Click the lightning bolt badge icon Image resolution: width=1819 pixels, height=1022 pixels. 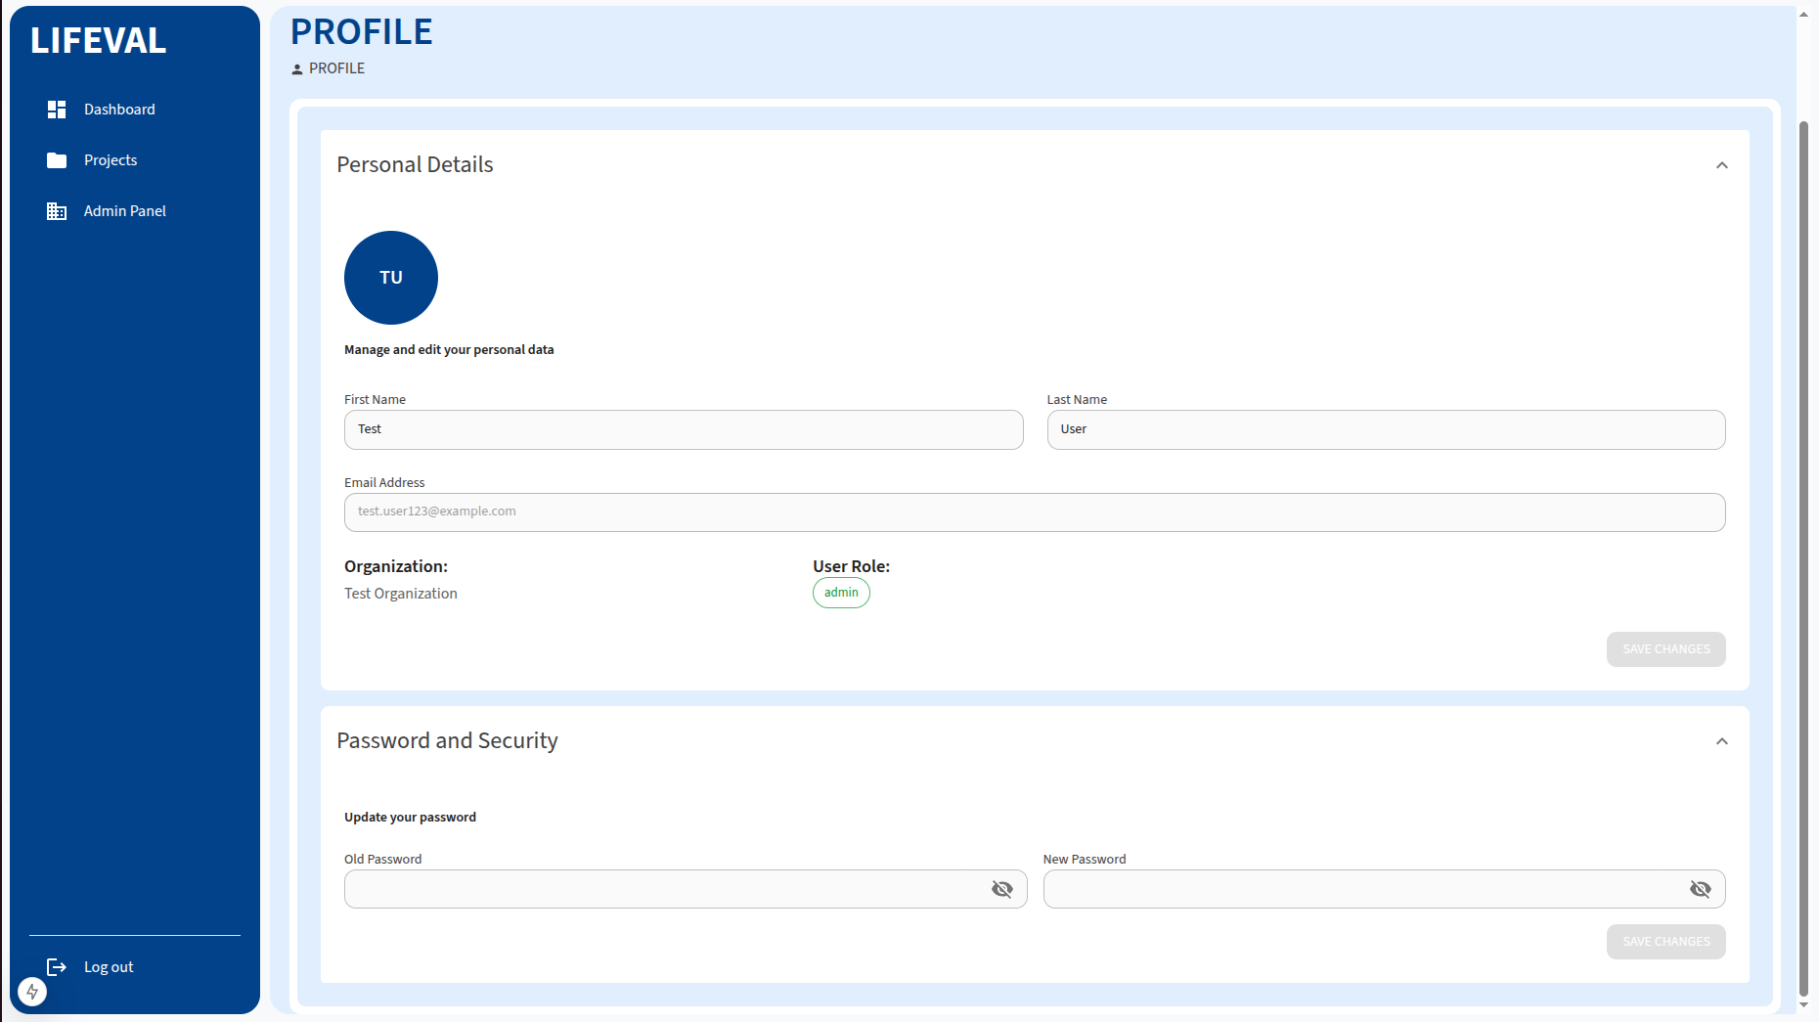point(32,992)
